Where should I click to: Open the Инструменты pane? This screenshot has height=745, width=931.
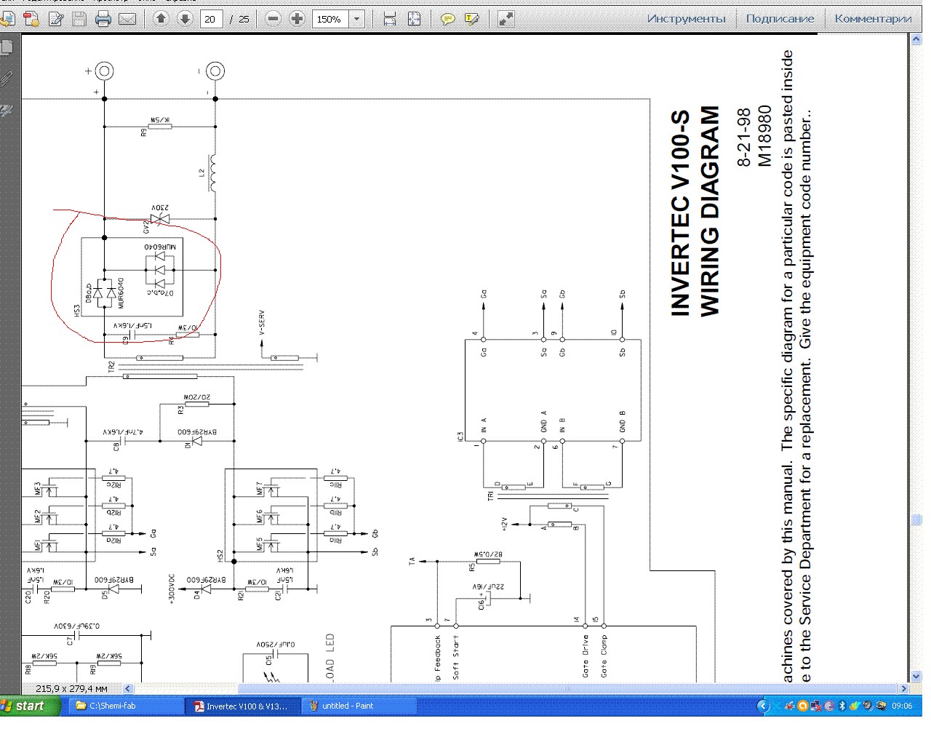(x=686, y=19)
